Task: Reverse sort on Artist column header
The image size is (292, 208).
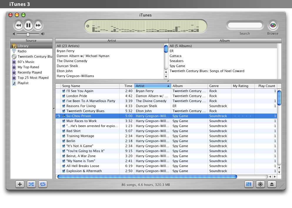Action: pyautogui.click(x=153, y=86)
